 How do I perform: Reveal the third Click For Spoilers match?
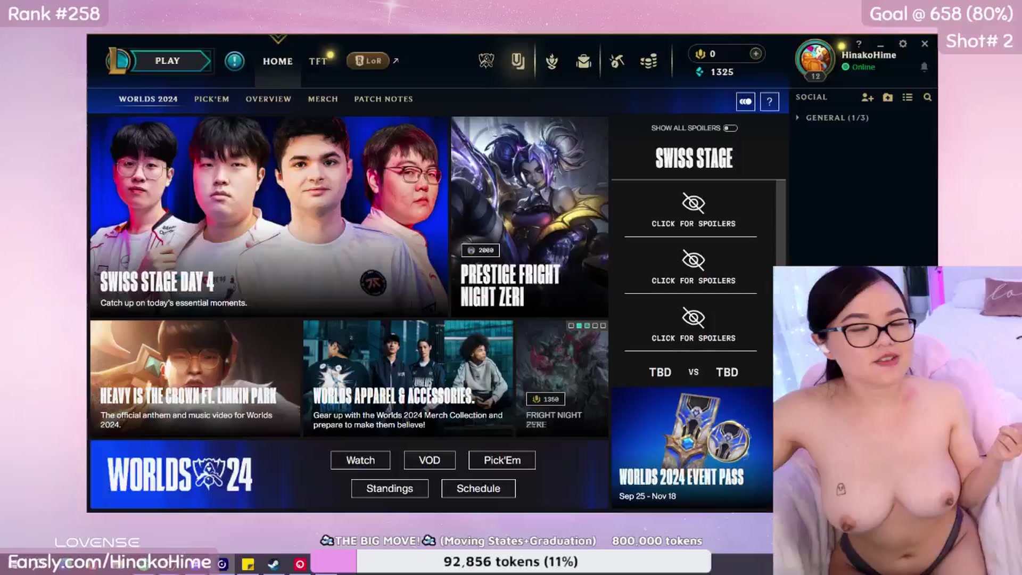pos(693,324)
